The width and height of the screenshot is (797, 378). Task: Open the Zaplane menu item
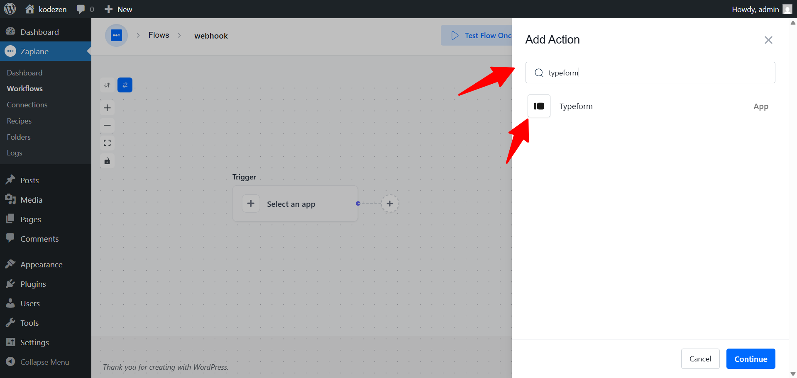46,51
